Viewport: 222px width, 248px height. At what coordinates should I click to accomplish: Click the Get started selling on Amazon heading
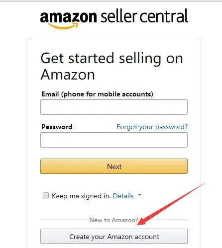coord(111,66)
